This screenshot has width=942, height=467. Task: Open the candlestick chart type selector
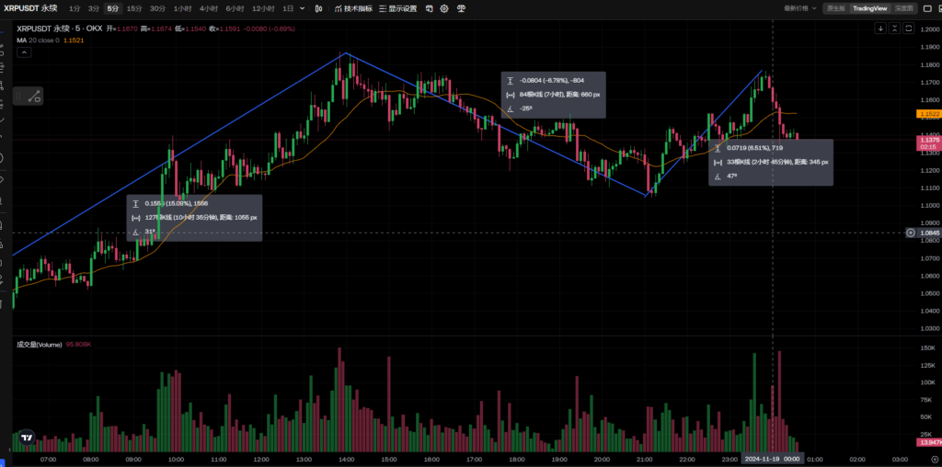[318, 8]
